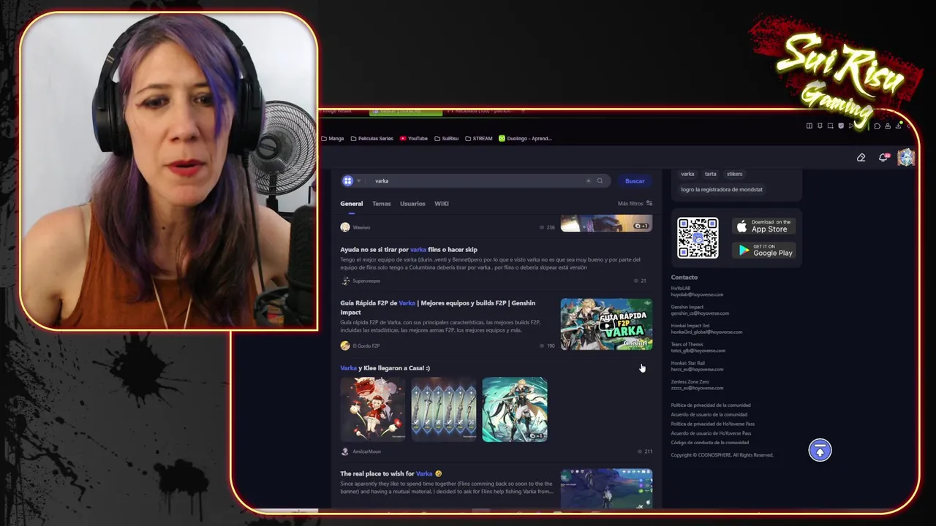This screenshot has height=526, width=936.
Task: Clear the 'varka' search text
Action: coord(588,181)
